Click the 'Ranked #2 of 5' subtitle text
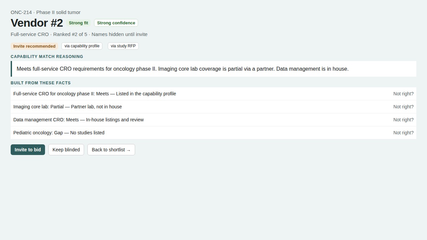 (x=70, y=34)
